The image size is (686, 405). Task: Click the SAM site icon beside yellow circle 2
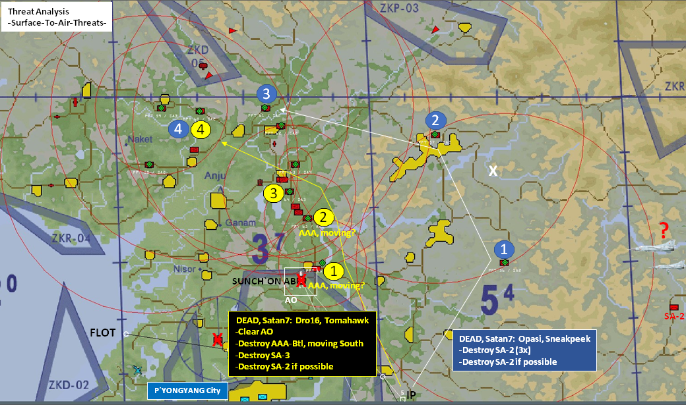pos(307,218)
